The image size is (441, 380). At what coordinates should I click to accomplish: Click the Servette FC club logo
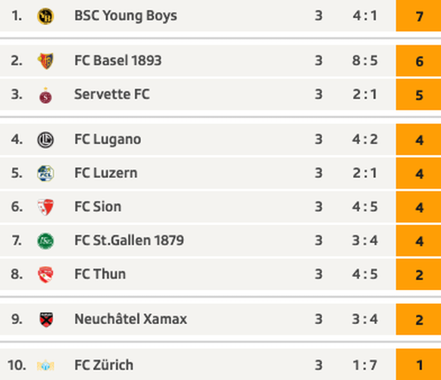tap(45, 95)
